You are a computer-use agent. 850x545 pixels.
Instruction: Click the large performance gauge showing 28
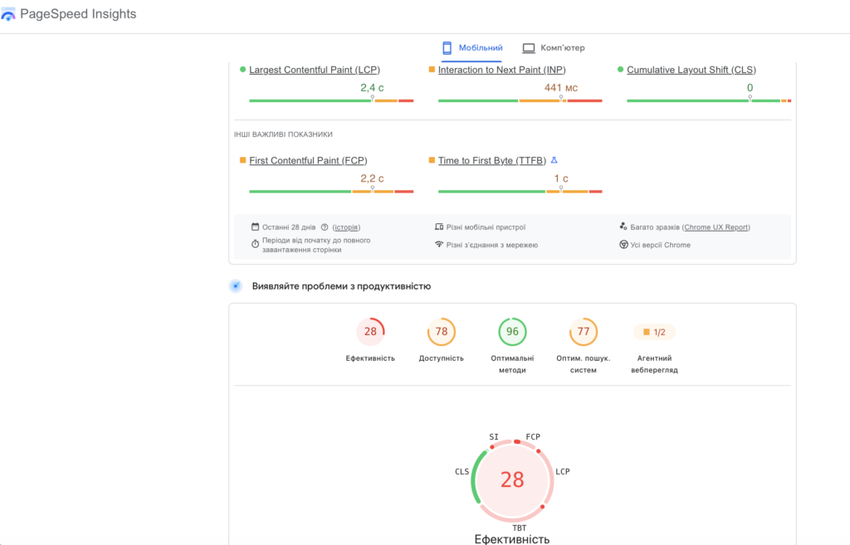click(x=512, y=480)
